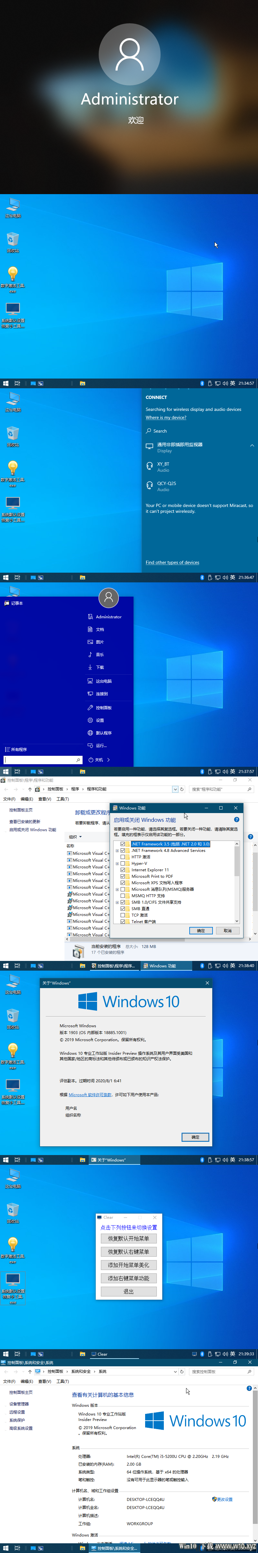Expand the Hyper-V feature node

point(117,863)
